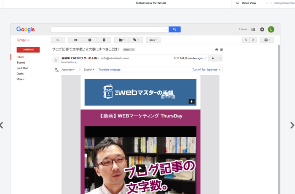Play the video thumbnail in email

pos(140,168)
